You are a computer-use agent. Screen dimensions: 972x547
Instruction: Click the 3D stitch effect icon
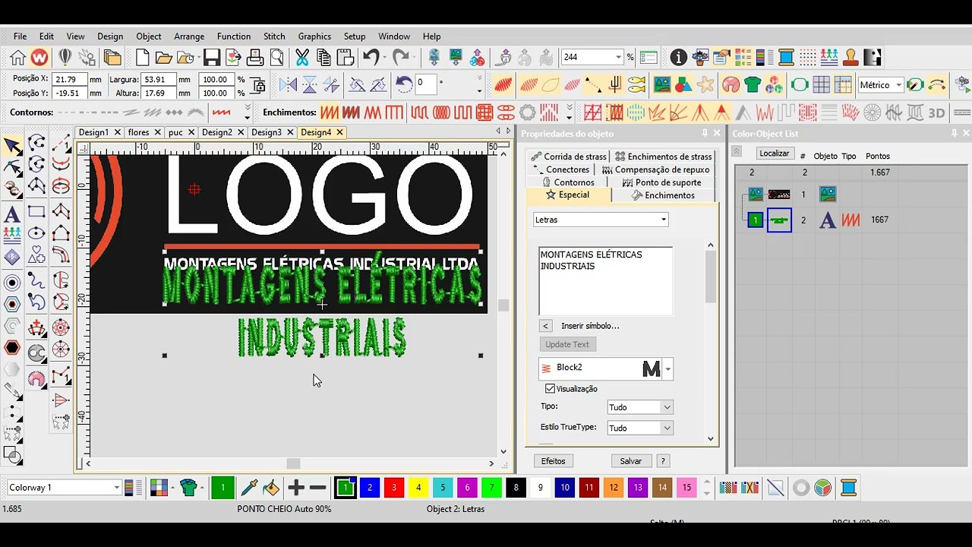(x=937, y=112)
